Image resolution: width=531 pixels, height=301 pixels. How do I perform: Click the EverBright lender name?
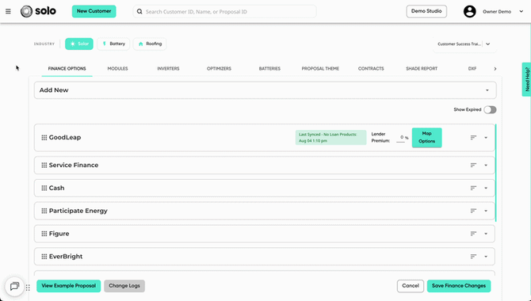pos(66,257)
